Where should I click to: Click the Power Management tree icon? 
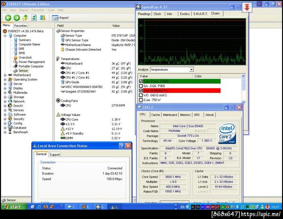coord(16,62)
